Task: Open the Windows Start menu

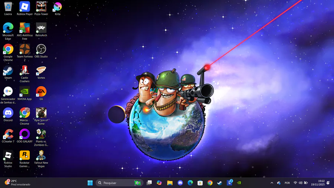Action: coord(90,183)
